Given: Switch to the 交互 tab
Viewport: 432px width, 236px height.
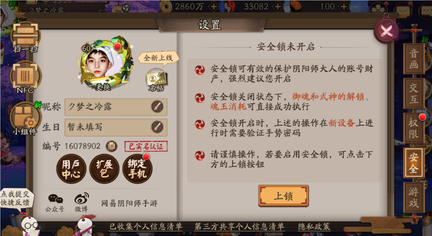Looking at the screenshot, I should pyautogui.click(x=413, y=94).
